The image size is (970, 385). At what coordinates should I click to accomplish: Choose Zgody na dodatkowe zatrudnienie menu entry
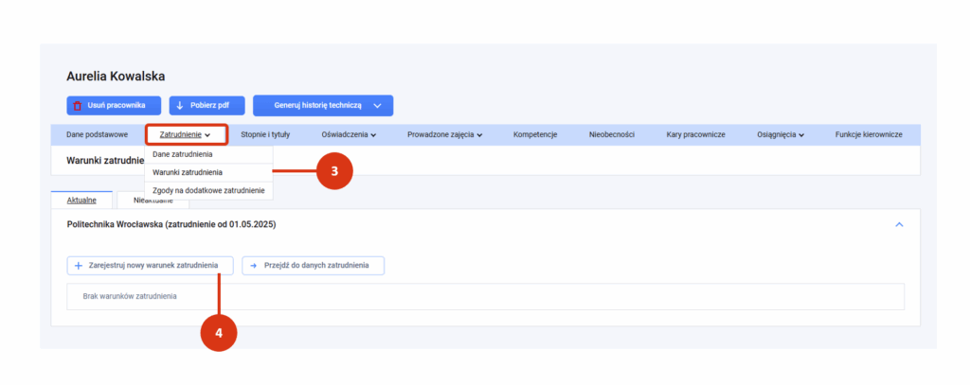click(208, 191)
